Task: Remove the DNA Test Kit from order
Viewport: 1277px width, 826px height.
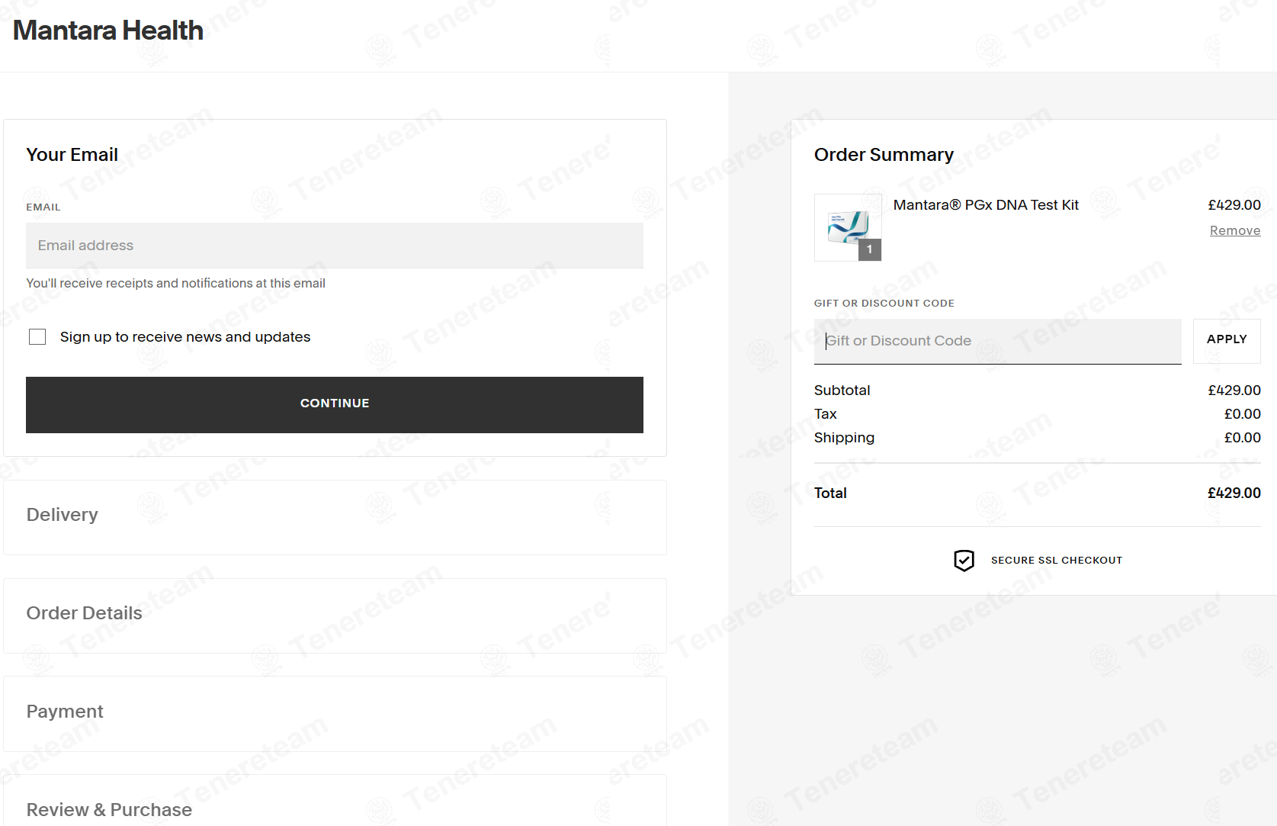Action: coord(1235,231)
